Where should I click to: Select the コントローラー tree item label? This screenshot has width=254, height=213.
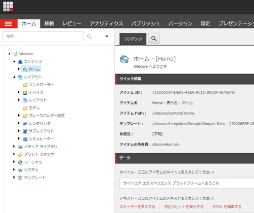(41, 85)
